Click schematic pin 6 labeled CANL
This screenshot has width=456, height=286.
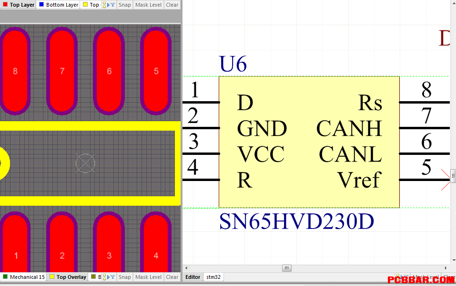[x=424, y=154]
